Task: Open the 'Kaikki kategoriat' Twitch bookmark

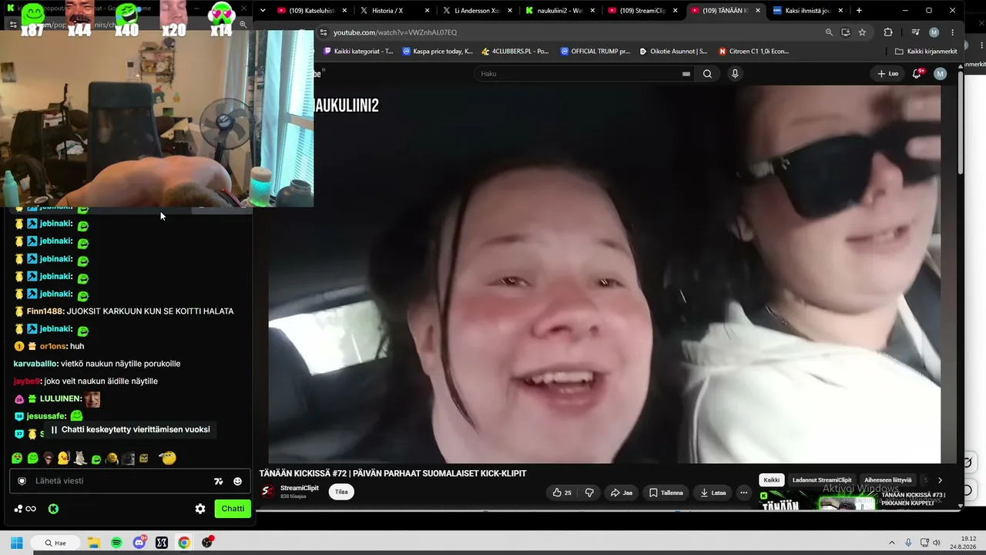Action: (358, 52)
